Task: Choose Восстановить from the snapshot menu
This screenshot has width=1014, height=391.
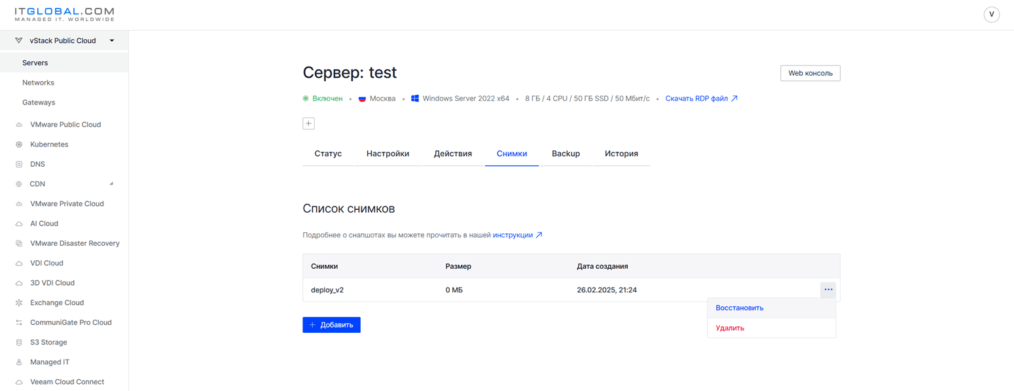Action: click(x=771, y=308)
